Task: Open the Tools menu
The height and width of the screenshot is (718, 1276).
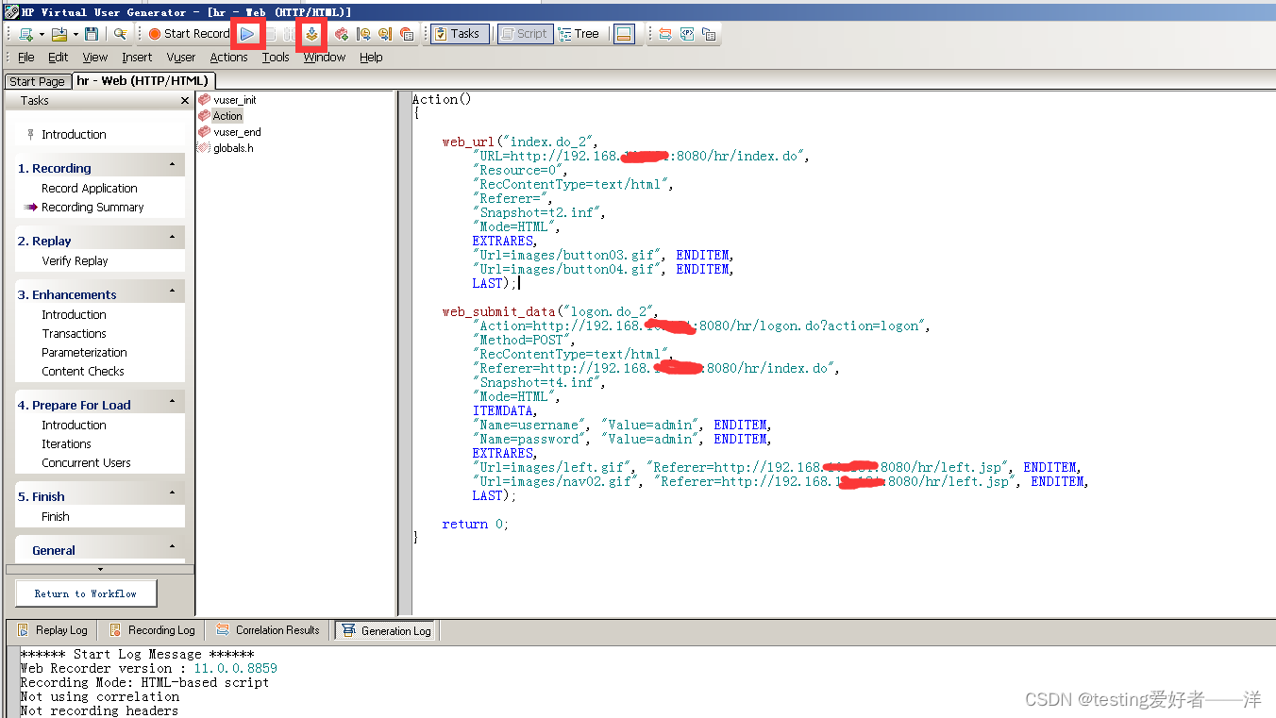Action: coord(276,58)
